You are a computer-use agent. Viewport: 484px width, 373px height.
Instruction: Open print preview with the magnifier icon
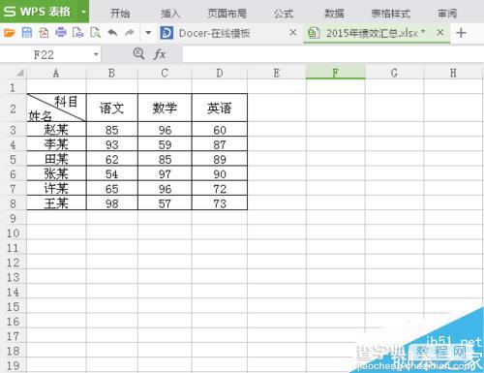(x=95, y=33)
